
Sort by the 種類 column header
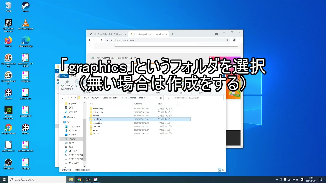(x=168, y=103)
